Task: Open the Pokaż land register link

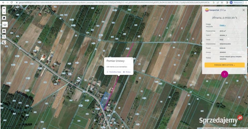Action: pyautogui.click(x=222, y=25)
